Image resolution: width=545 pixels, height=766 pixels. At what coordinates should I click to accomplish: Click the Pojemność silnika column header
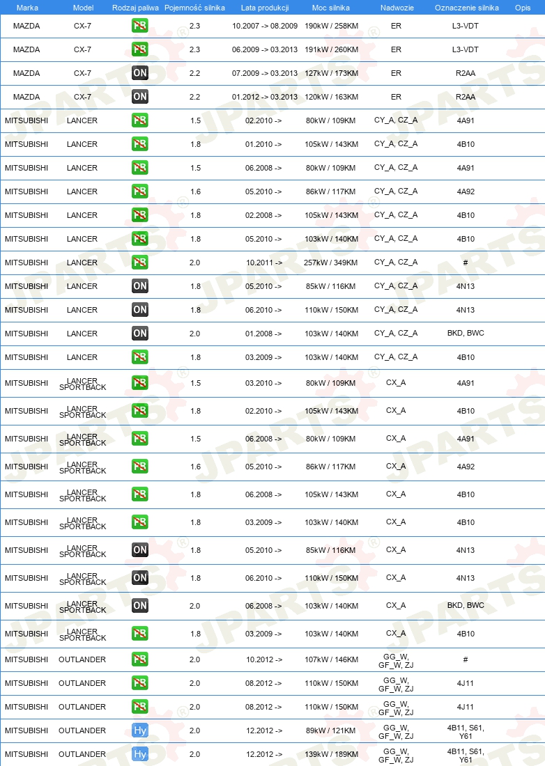pyautogui.click(x=194, y=8)
